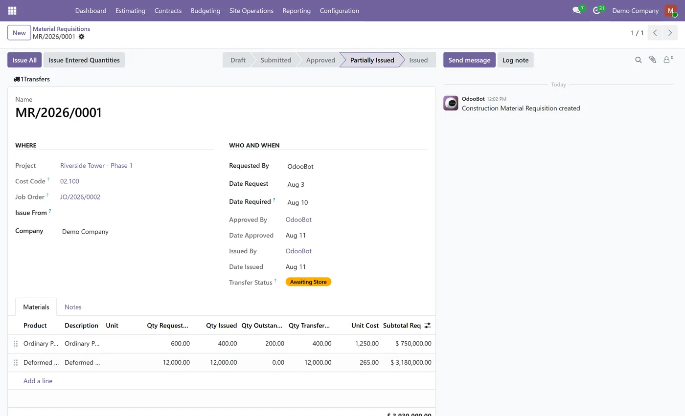Grab the Deformed row drag handle
685x416 pixels.
(x=16, y=363)
